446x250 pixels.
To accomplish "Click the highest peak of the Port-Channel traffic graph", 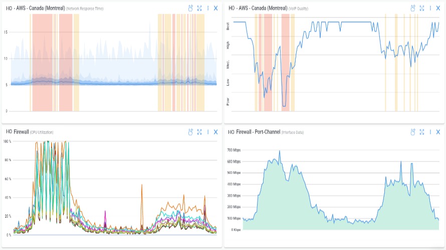I will (x=280, y=151).
